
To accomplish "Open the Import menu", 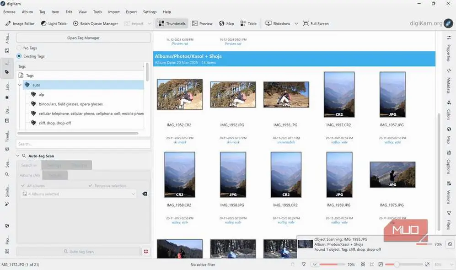I will point(113,12).
